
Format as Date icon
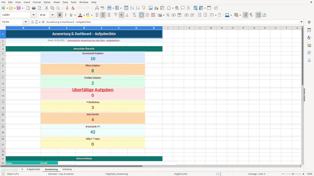coord(179,15)
